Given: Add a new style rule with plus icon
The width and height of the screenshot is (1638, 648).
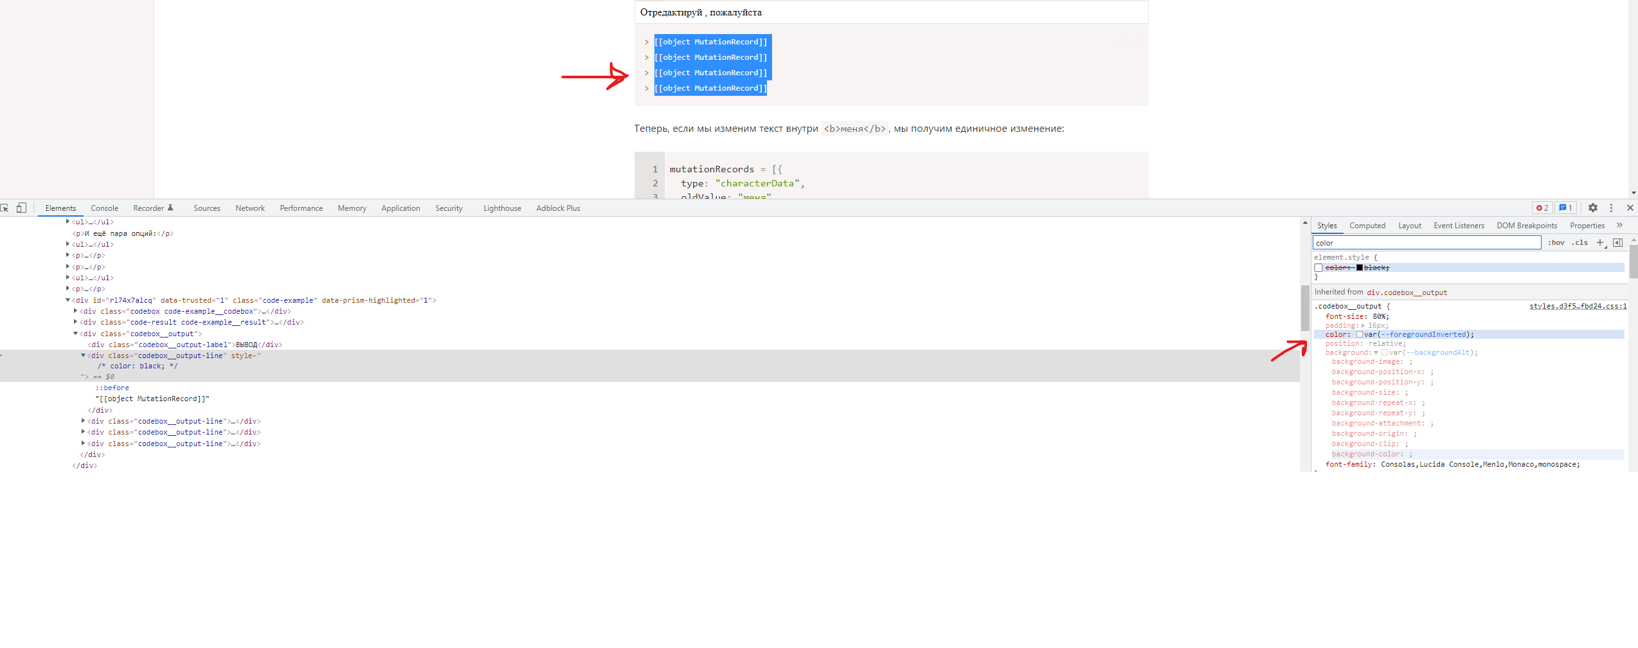Looking at the screenshot, I should coord(1600,242).
